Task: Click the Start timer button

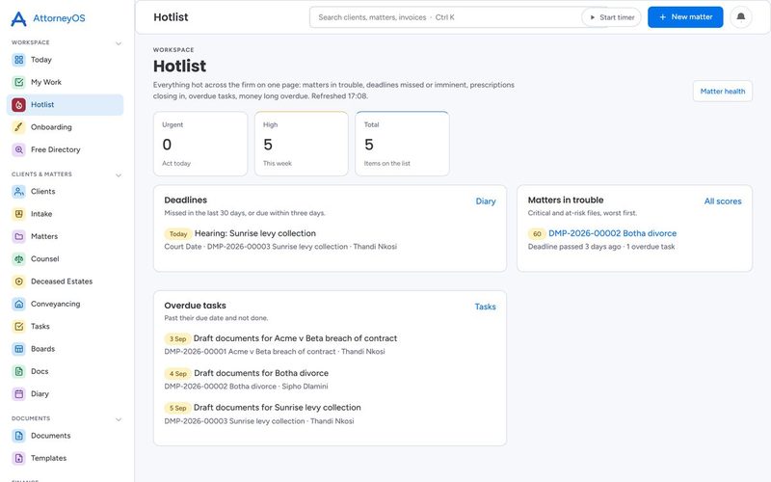Action: 612,17
